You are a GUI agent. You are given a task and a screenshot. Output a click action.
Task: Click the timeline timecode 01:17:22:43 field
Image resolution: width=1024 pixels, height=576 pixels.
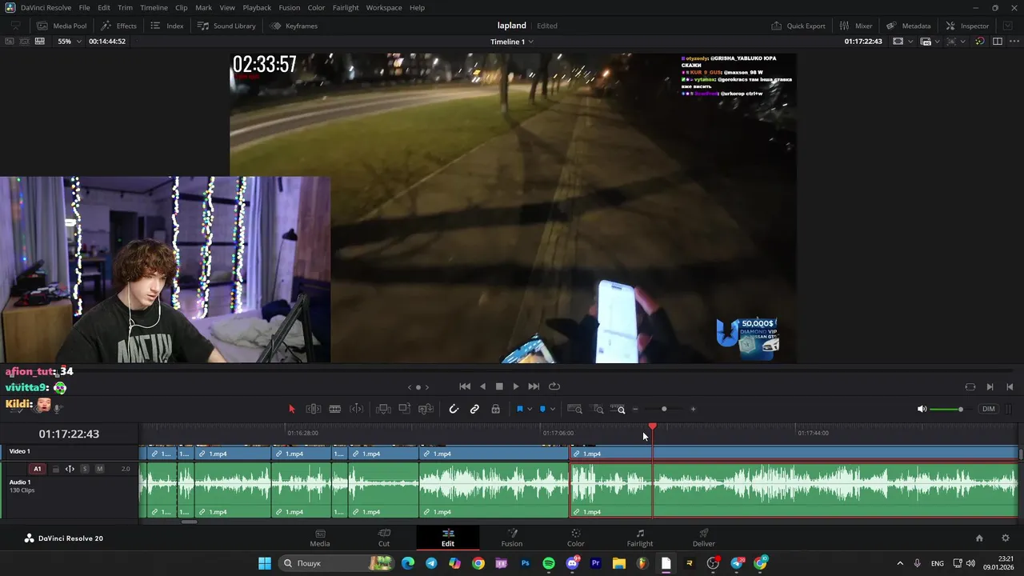[x=69, y=434]
